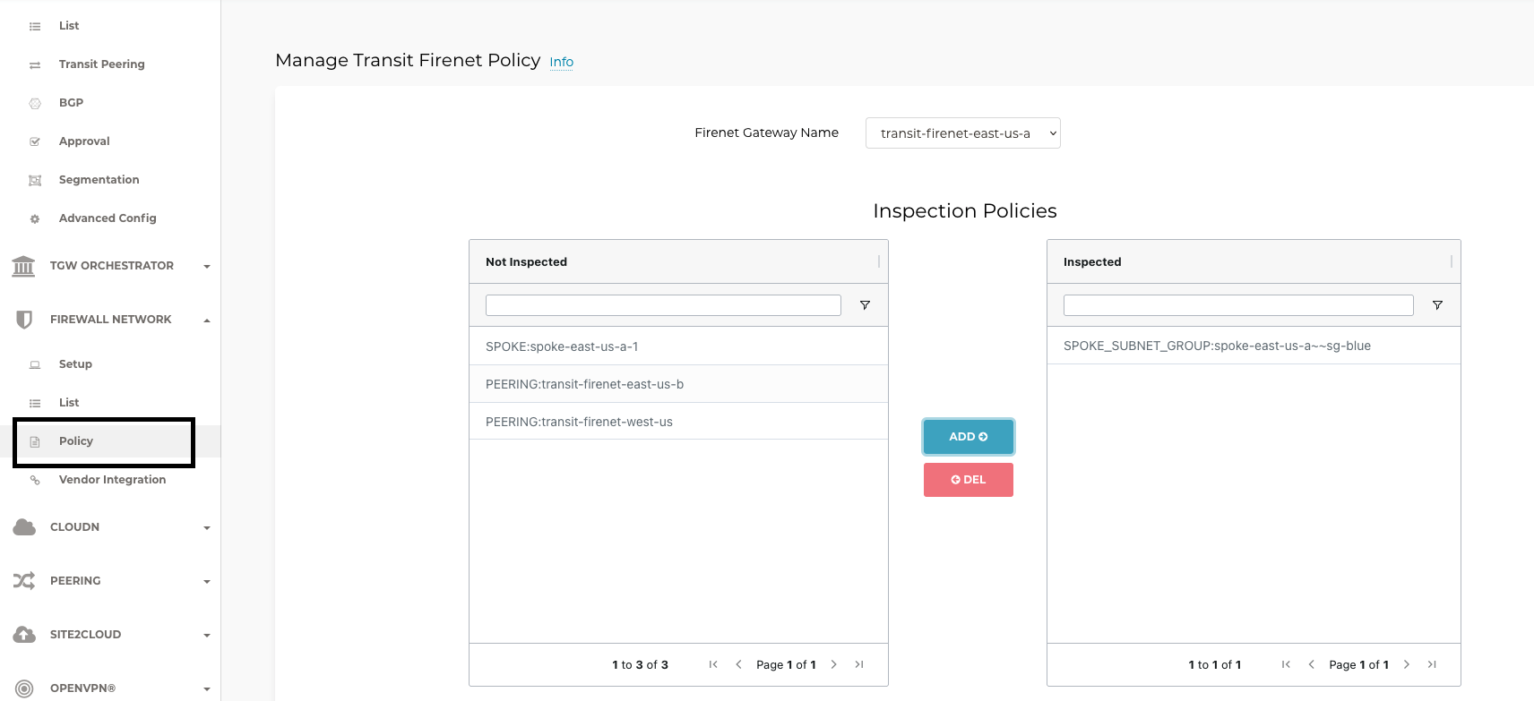1534x701 pixels.
Task: Click the Not Inspected column header
Action: click(678, 261)
